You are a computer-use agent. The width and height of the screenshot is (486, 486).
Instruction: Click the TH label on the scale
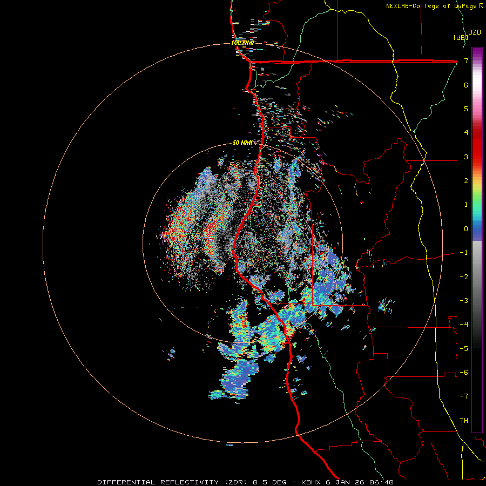[x=464, y=421]
